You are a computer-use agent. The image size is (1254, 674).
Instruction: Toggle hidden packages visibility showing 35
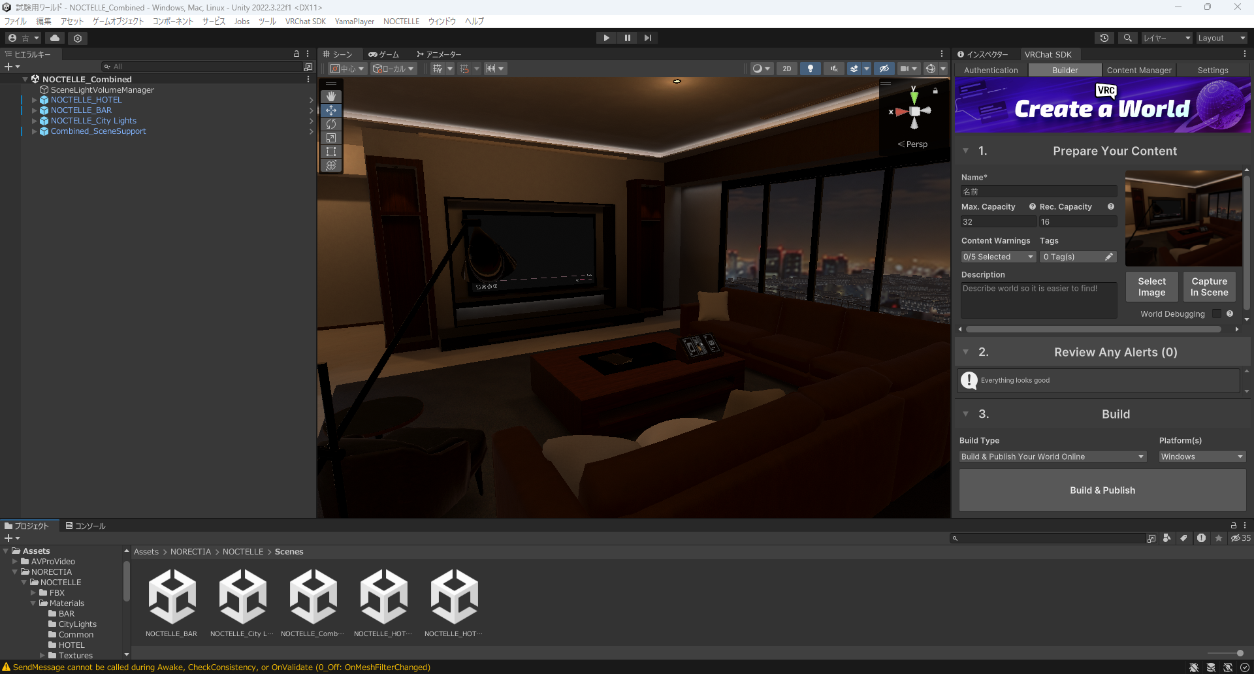[x=1241, y=538]
